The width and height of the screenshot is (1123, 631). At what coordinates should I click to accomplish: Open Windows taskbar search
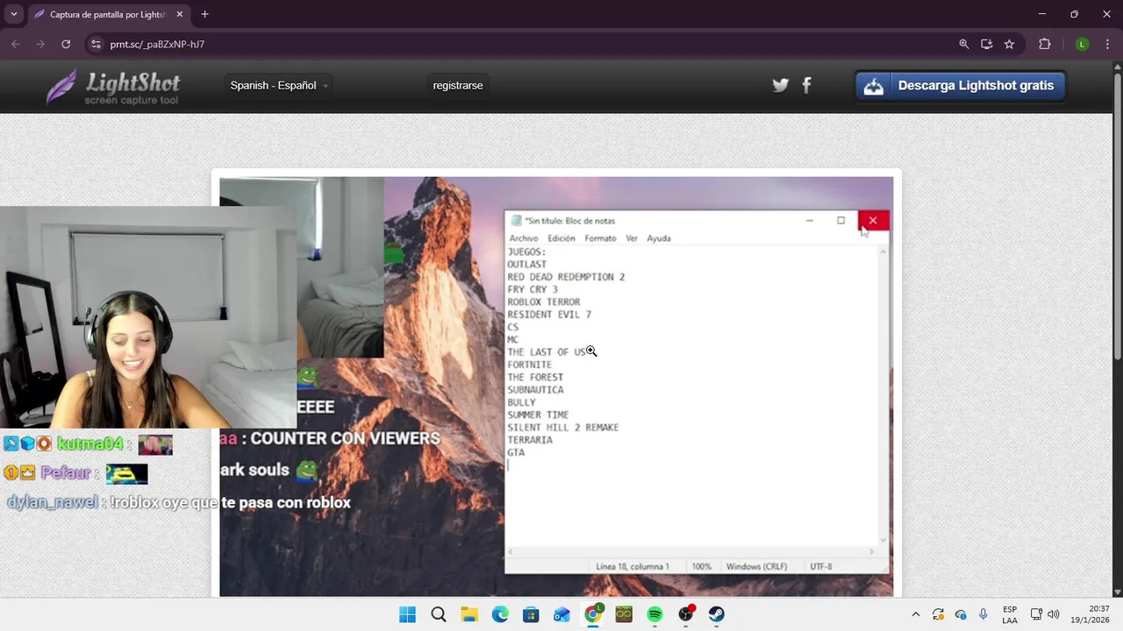point(439,614)
